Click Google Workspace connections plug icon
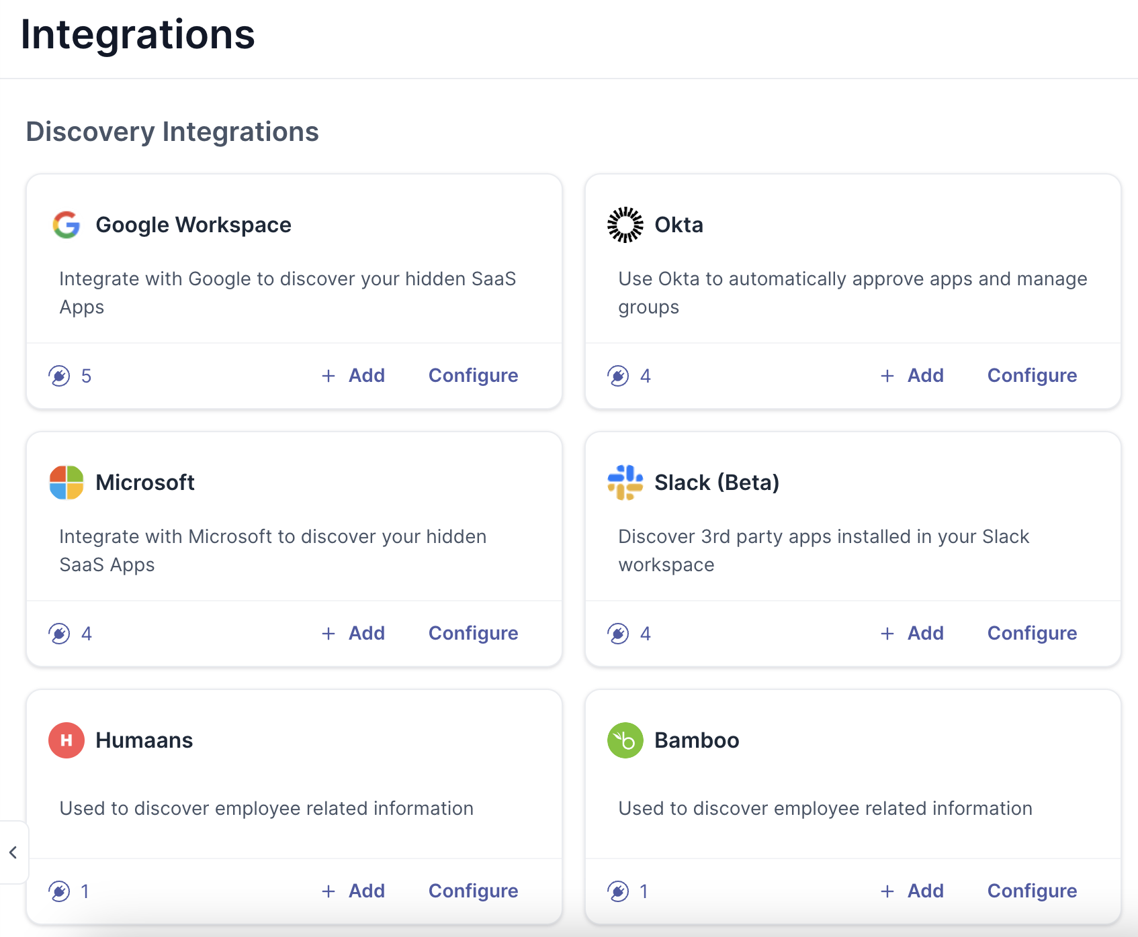 click(60, 376)
